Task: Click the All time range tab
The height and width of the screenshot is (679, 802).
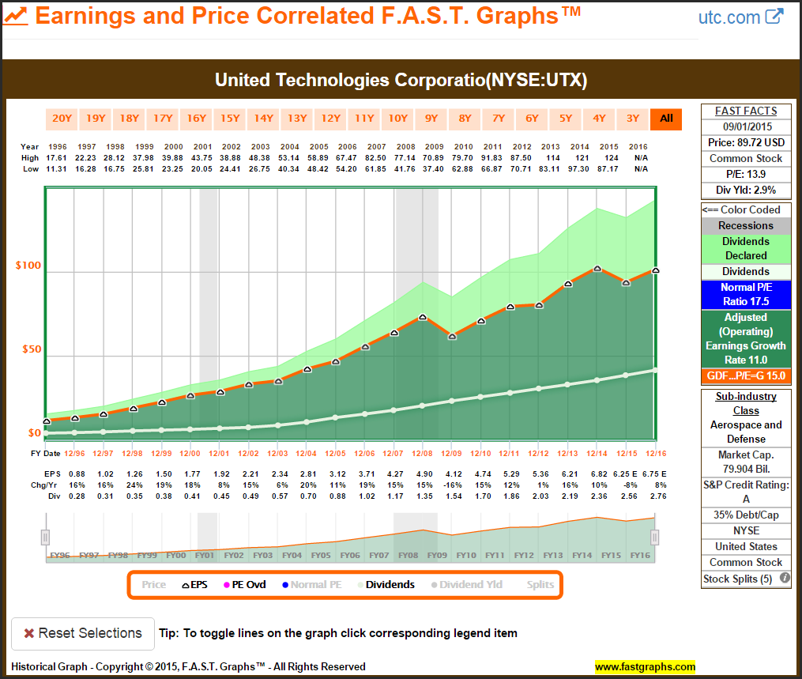Action: click(666, 119)
